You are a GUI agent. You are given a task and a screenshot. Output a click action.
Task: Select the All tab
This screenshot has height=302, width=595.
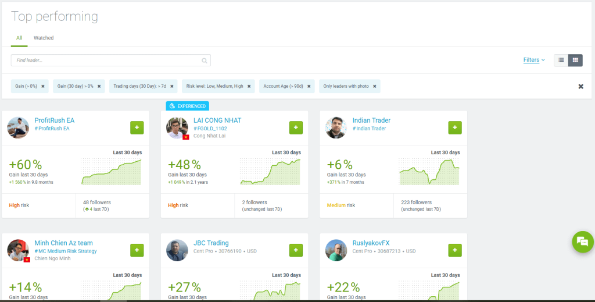pos(19,38)
